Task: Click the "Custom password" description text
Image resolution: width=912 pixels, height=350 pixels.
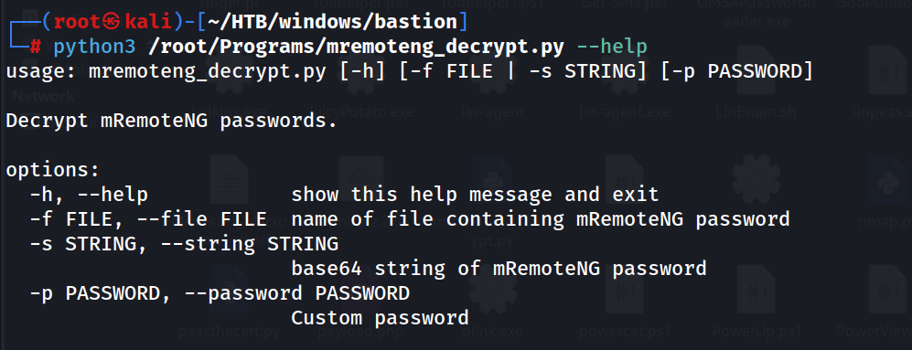Action: pyautogui.click(x=380, y=318)
